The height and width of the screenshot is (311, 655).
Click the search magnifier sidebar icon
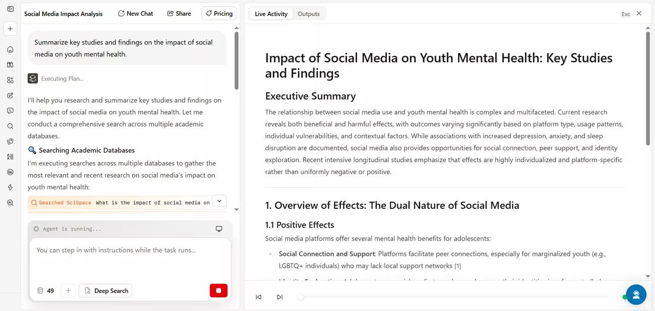tap(10, 126)
